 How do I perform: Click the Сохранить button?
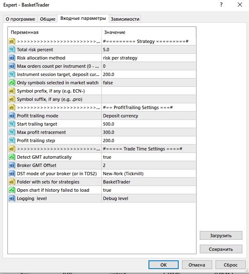click(221, 249)
